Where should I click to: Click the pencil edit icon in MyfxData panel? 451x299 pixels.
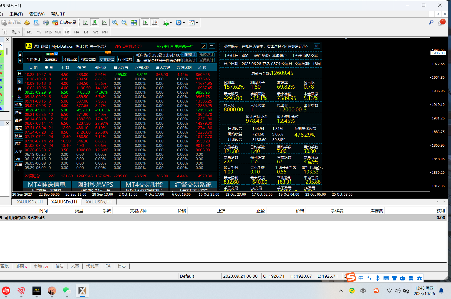tap(203, 46)
